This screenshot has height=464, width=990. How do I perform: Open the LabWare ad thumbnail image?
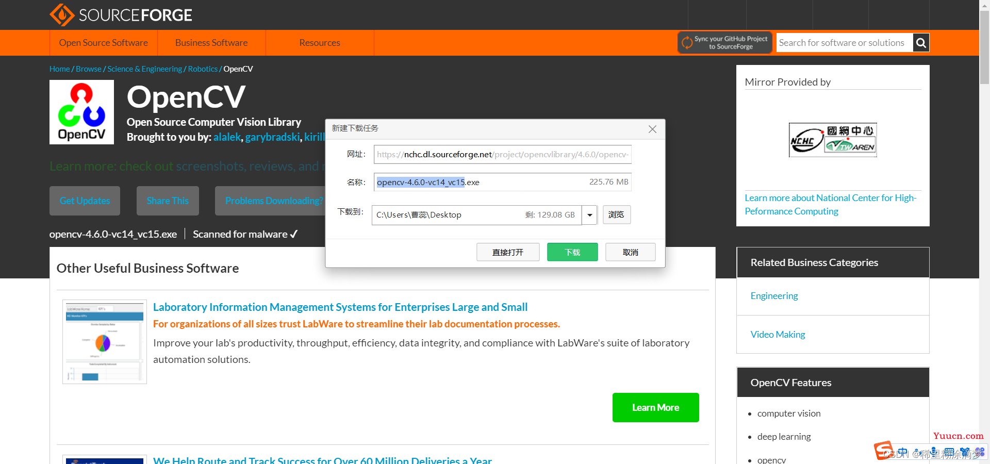(x=105, y=341)
